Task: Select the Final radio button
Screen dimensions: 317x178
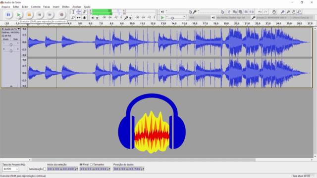Action: coord(81,165)
